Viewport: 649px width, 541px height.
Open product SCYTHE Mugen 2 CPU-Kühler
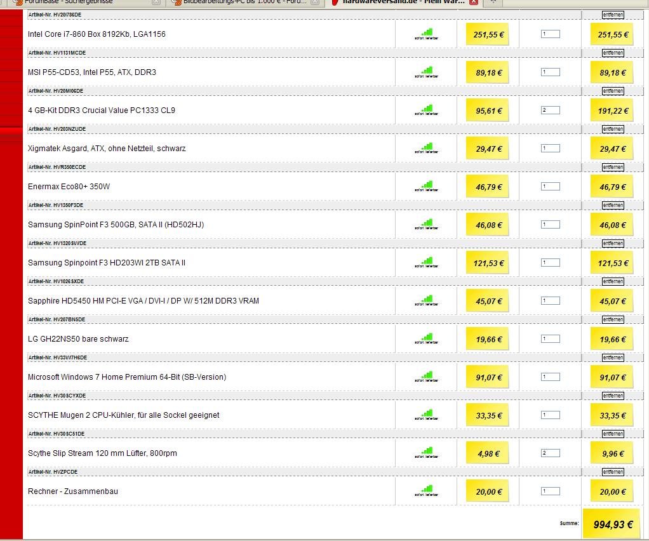coord(123,415)
